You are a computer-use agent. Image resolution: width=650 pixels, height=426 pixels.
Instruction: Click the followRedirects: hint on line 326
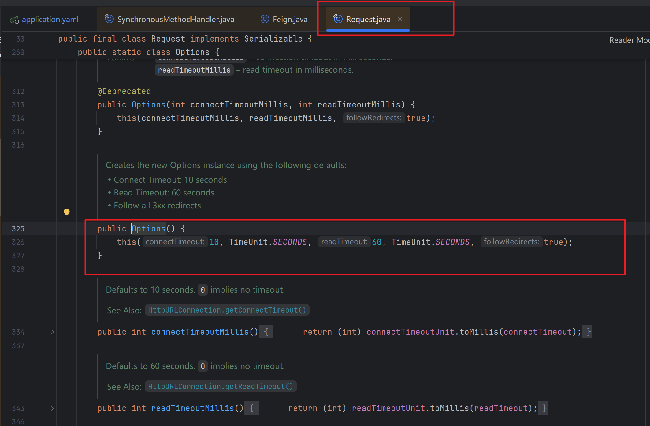coord(511,242)
